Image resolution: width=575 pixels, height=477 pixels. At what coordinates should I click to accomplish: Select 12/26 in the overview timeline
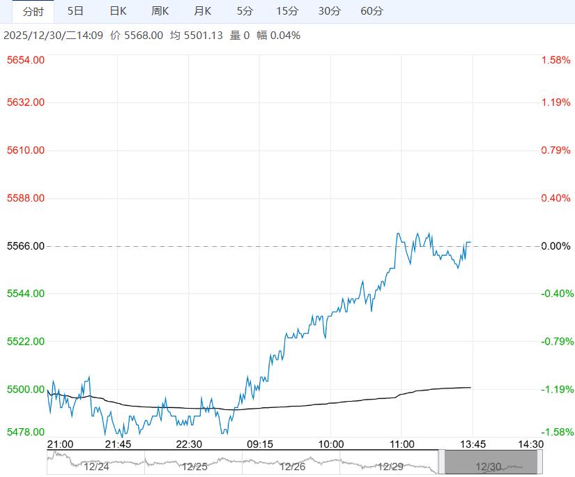point(293,466)
